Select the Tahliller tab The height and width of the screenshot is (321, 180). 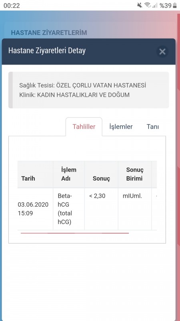point(84,127)
